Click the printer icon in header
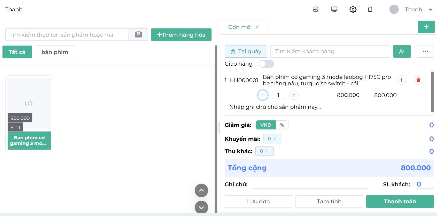 (x=315, y=10)
